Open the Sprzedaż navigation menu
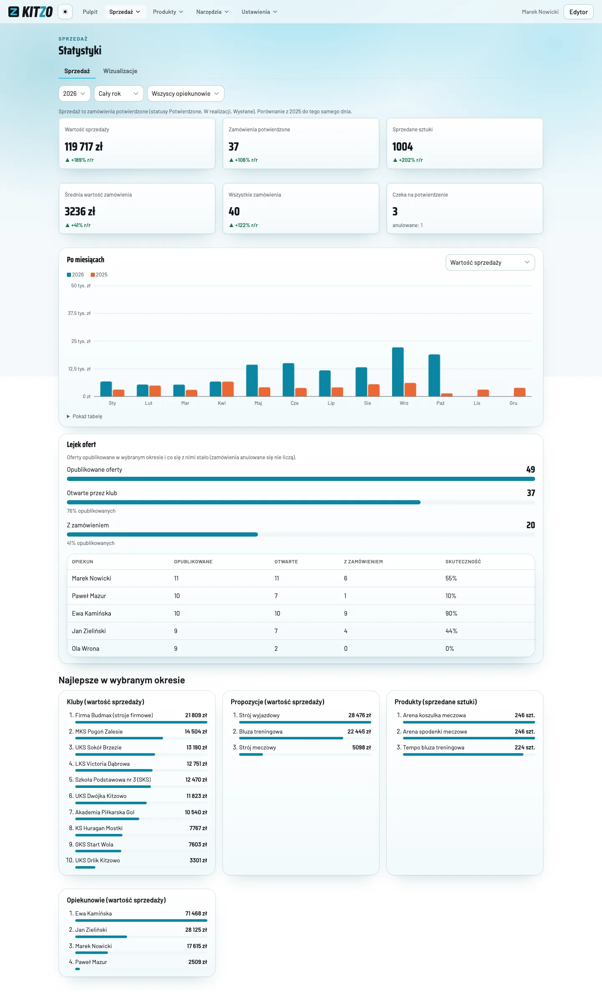The height and width of the screenshot is (992, 602). pos(125,12)
